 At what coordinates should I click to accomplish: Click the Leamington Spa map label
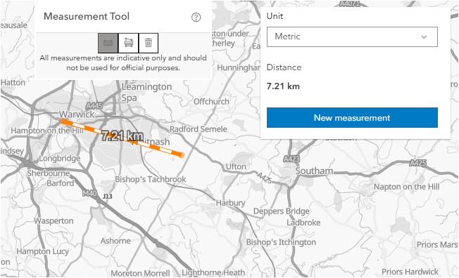[146, 92]
